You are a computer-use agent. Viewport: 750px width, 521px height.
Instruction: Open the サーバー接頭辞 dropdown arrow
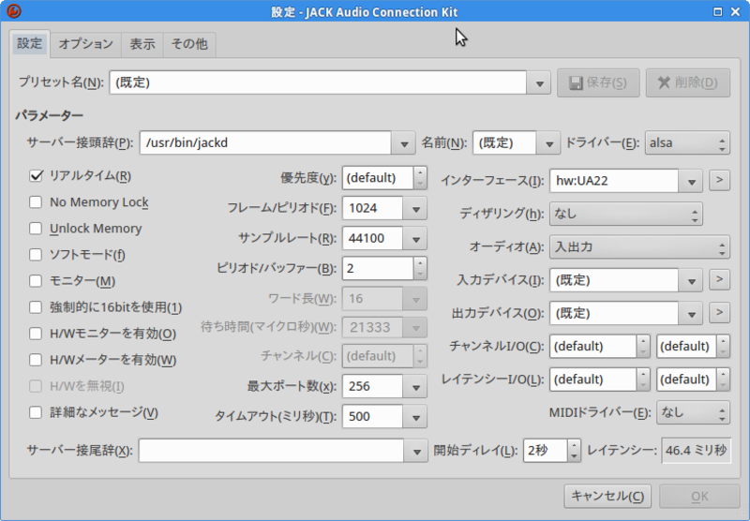coord(404,143)
